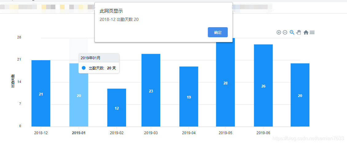Click the 2019-06 x-axis label
The width and height of the screenshot is (347, 144).
263,133
